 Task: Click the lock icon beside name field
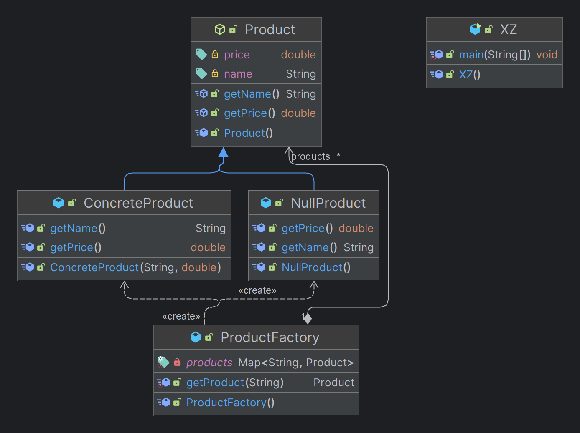coord(215,73)
